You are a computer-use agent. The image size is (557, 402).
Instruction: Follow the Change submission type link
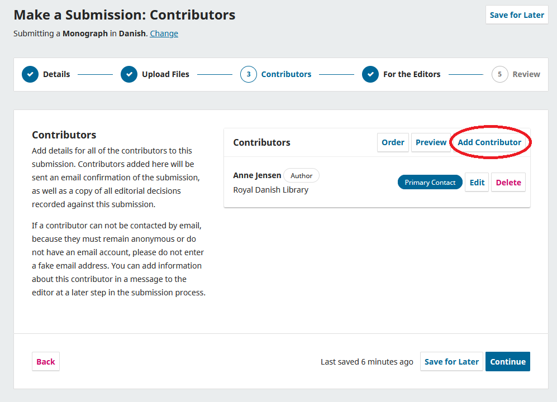click(164, 33)
